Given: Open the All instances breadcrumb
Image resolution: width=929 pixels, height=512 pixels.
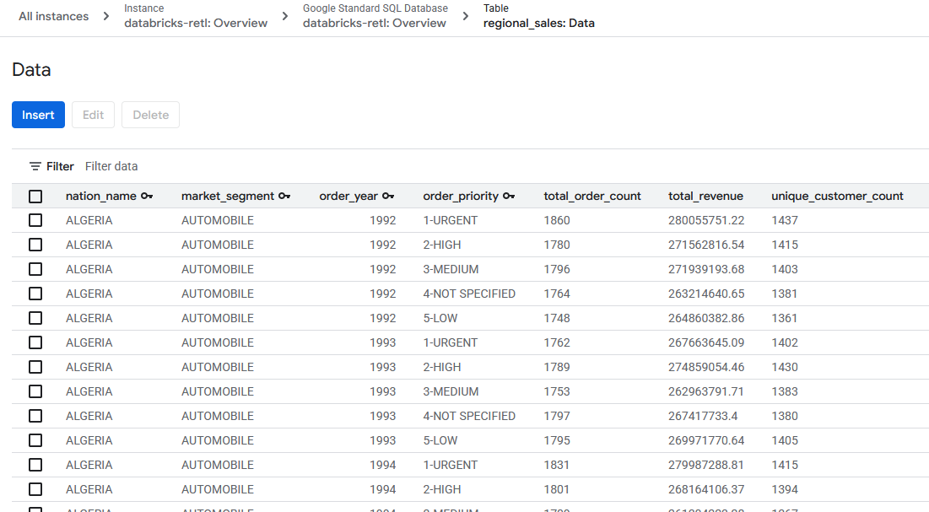Looking at the screenshot, I should 53,16.
